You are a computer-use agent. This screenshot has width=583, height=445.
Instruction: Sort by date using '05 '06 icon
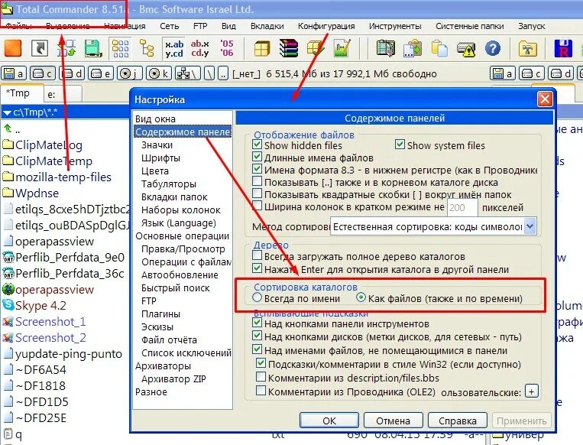coord(227,48)
